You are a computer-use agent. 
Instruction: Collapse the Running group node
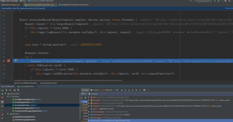8,97
